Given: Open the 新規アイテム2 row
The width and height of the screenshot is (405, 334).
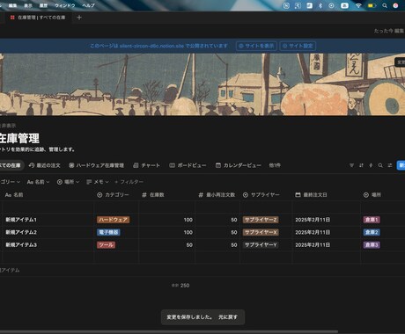Looking at the screenshot, I should (x=21, y=232).
